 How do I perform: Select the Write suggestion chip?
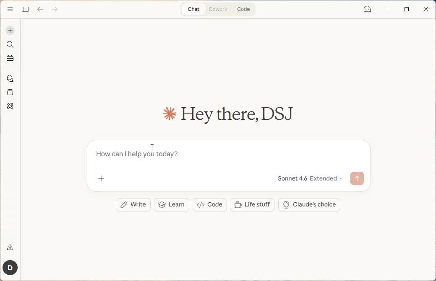(133, 205)
